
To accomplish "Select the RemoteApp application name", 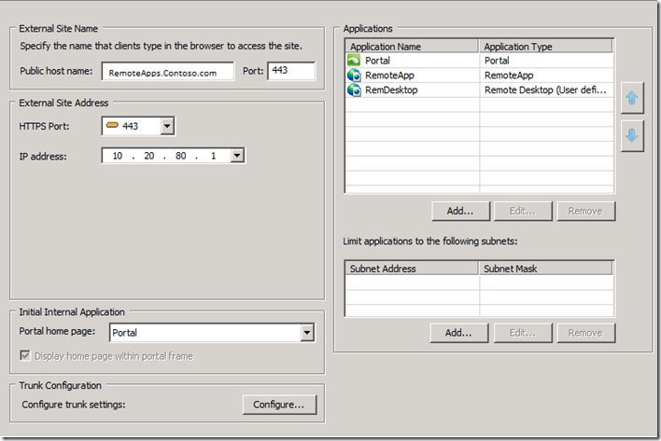I will click(x=389, y=76).
